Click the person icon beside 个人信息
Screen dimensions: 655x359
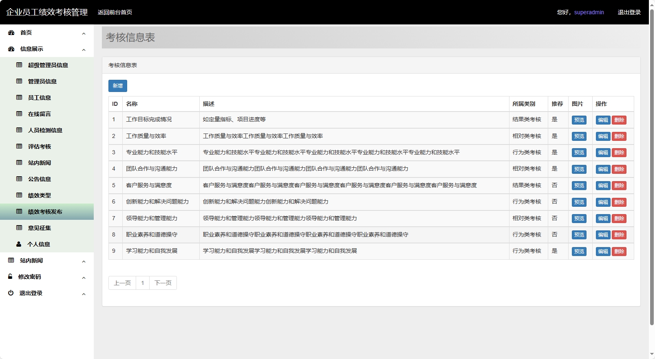(19, 244)
